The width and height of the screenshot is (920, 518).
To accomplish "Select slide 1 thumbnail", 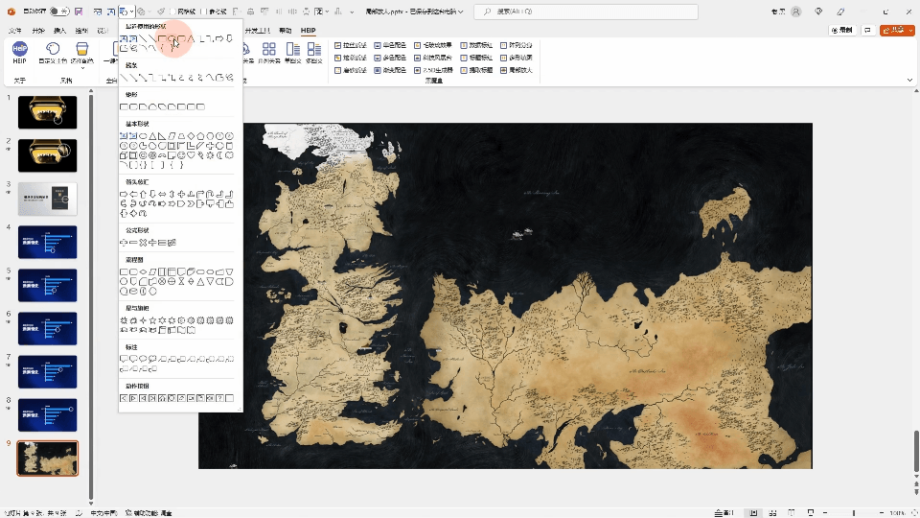I will pyautogui.click(x=48, y=112).
